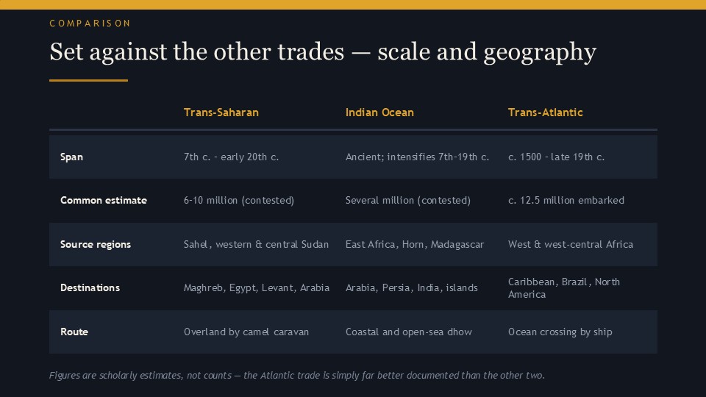Click the 'East Africa, Horn, Madagascar' cell
Viewport: 706px width, 397px height.
click(x=415, y=244)
